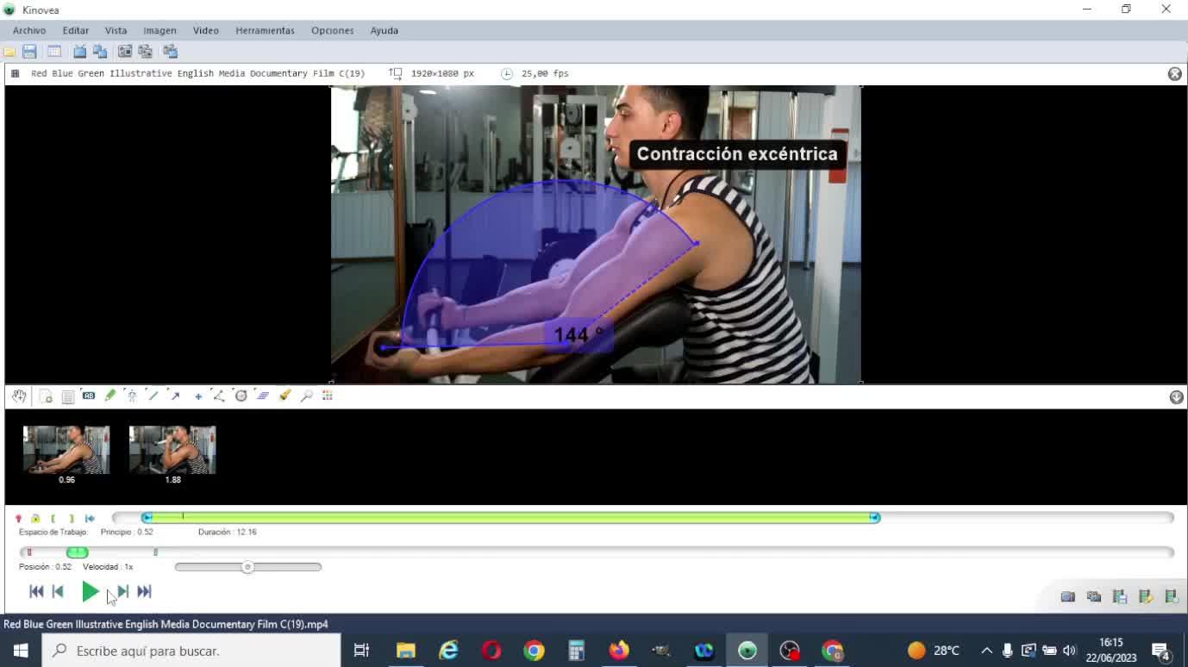This screenshot has width=1188, height=667.
Task: Open File Explorer from the taskbar
Action: tap(405, 651)
